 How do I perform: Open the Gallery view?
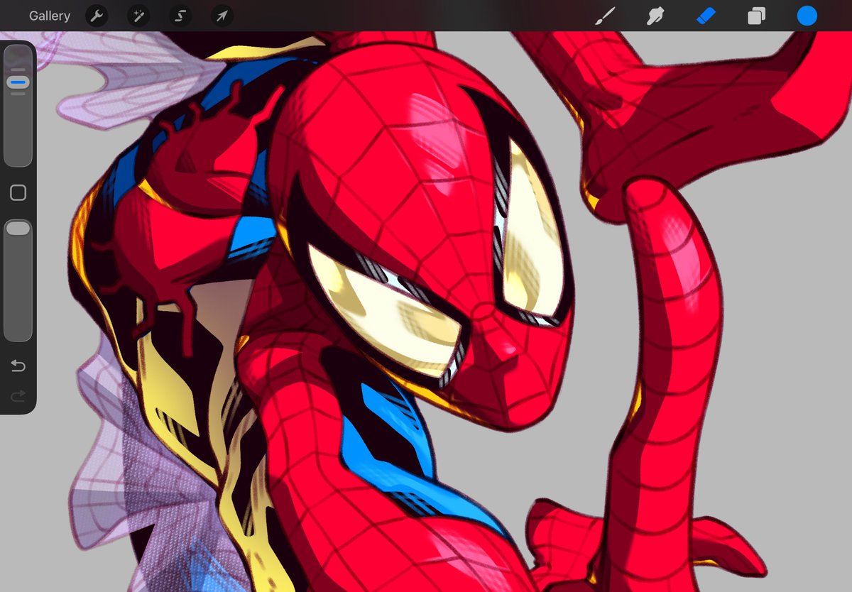point(50,16)
